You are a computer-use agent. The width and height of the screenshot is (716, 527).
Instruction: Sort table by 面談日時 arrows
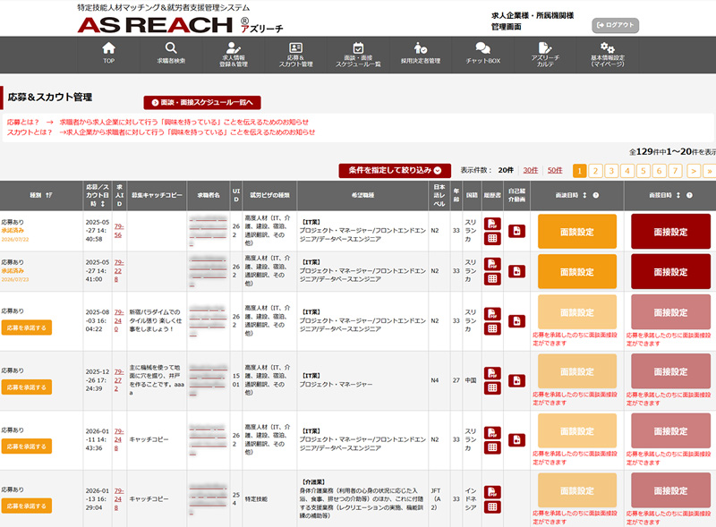click(x=584, y=195)
